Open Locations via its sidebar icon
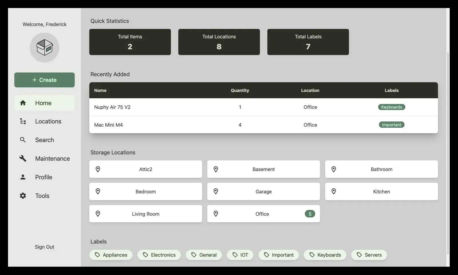 [x=23, y=121]
